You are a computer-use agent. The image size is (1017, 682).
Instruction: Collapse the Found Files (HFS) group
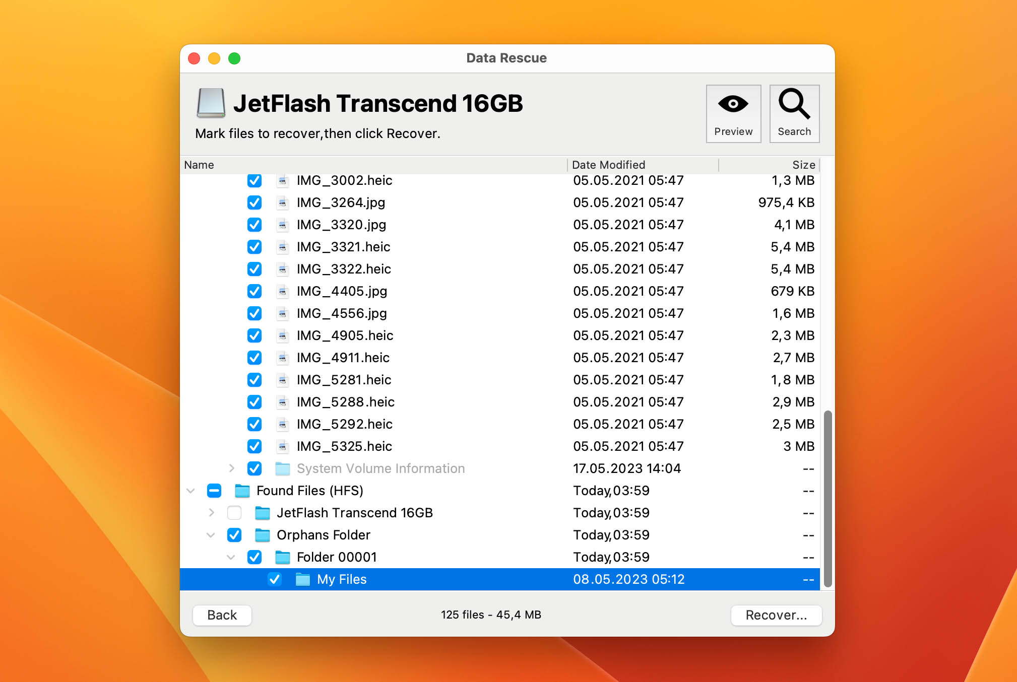coord(191,491)
